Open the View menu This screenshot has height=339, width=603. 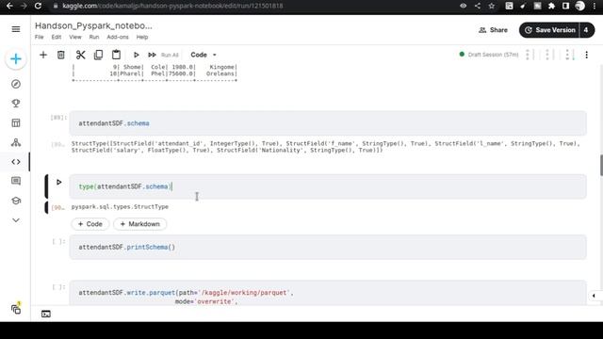tap(75, 38)
